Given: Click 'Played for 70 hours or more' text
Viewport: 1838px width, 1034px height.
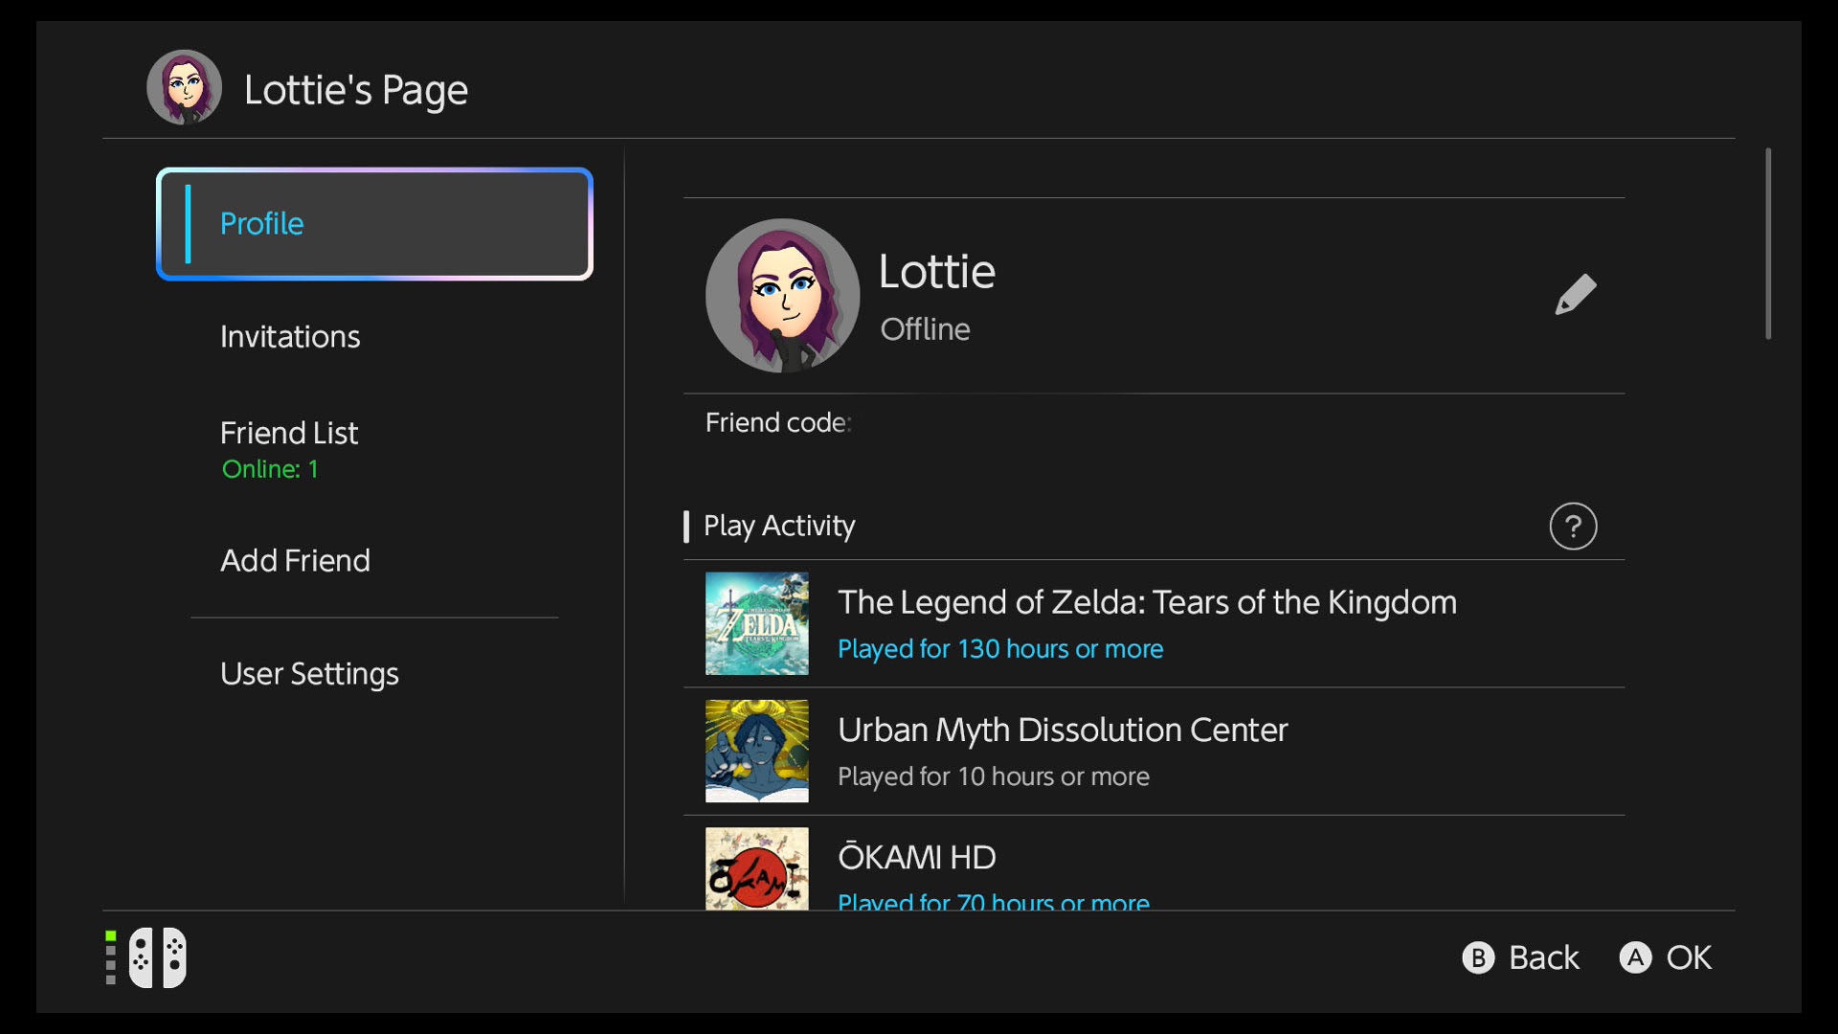Looking at the screenshot, I should (994, 900).
